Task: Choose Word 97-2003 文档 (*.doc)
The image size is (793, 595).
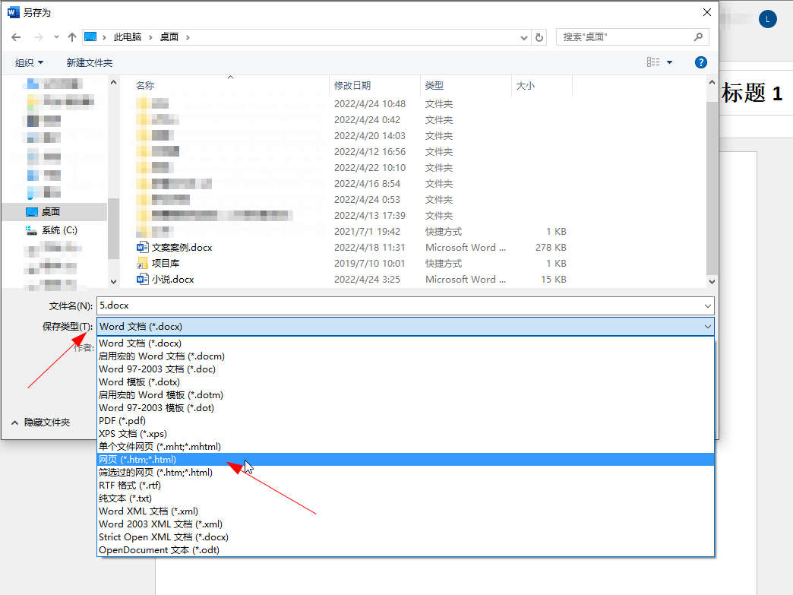Action: [406, 369]
